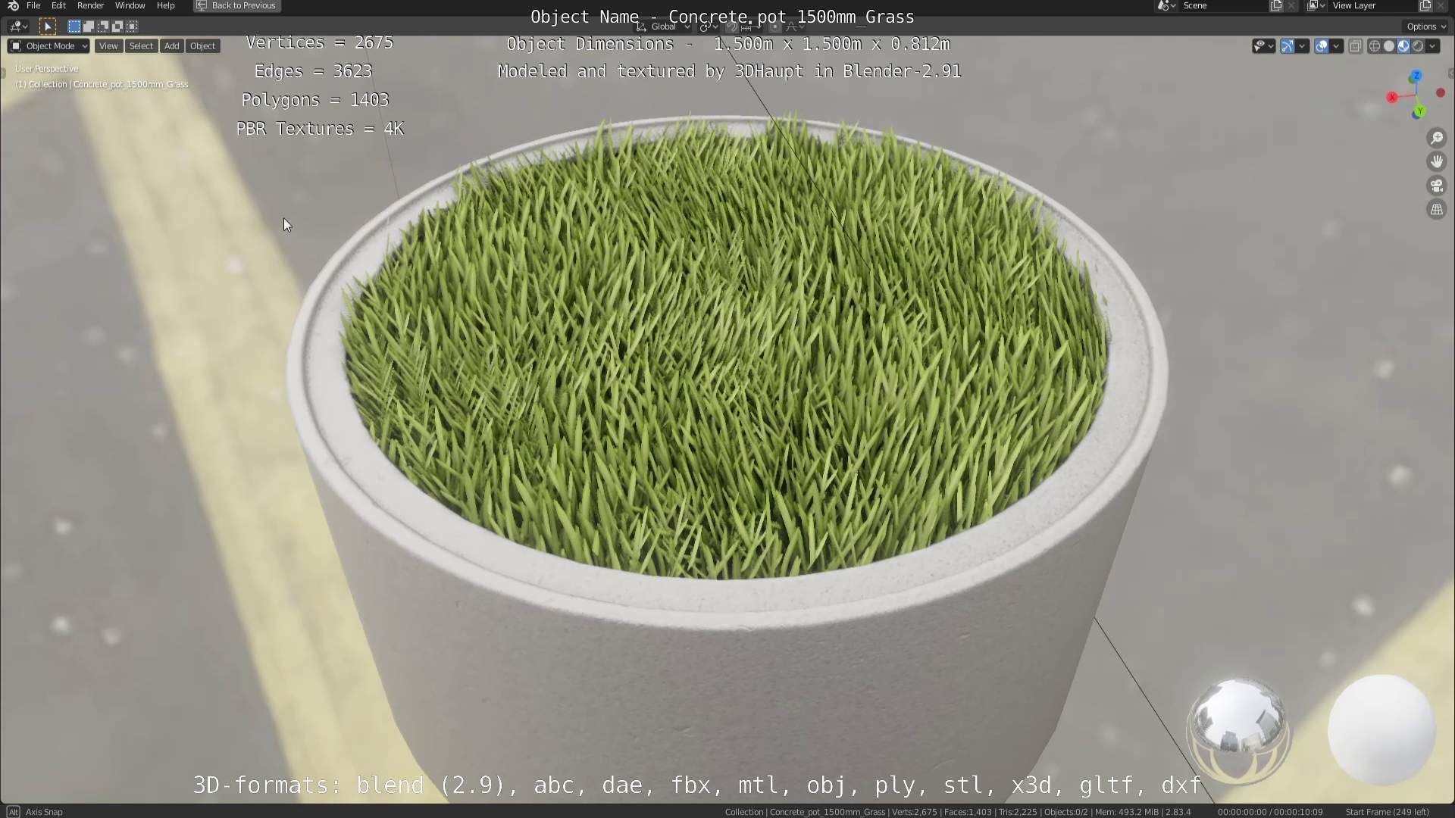Switch to Rendered viewport shading
1455x818 pixels.
[1417, 46]
